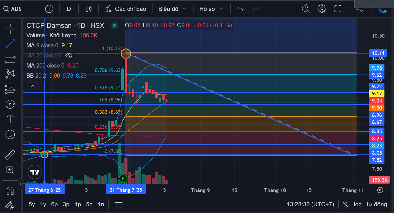Click the yellow 9.17 MA price label

click(x=377, y=93)
